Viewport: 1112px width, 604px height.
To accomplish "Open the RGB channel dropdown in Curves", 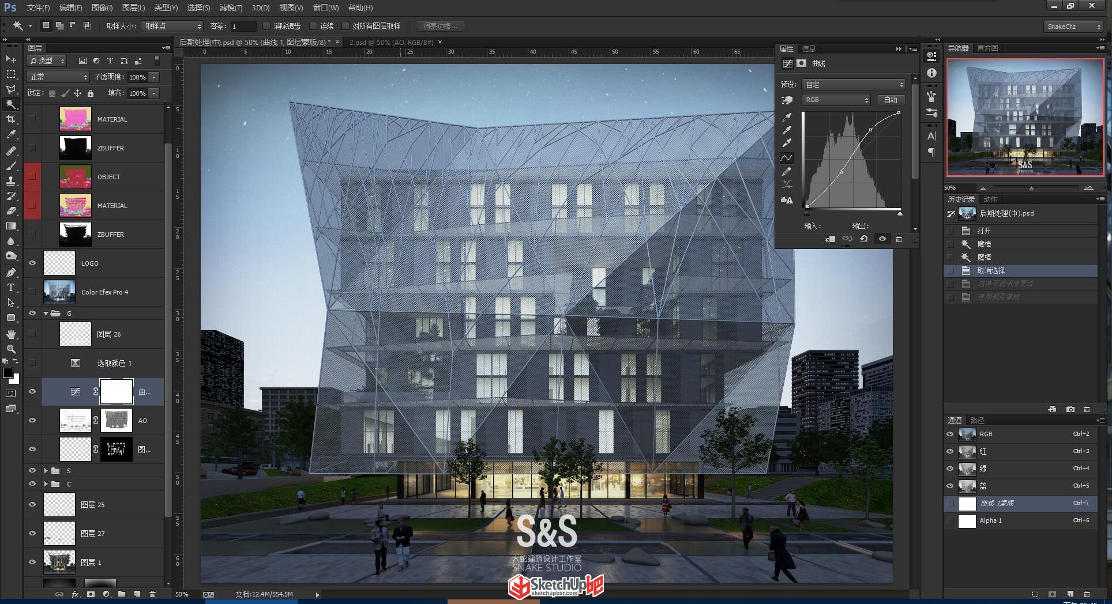I will [836, 100].
